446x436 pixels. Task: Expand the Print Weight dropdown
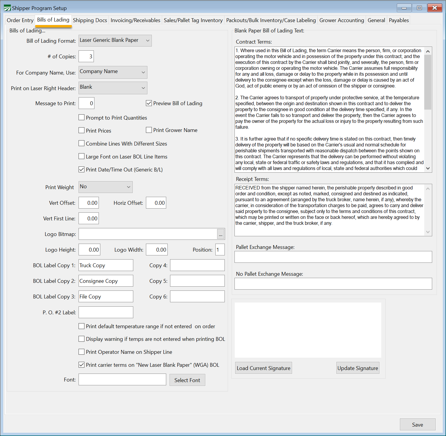click(x=105, y=187)
